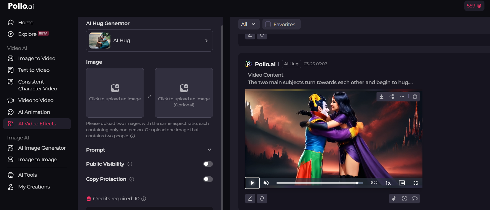The height and width of the screenshot is (210, 490).
Task: Enable picture-in-picture mode
Action: (402, 183)
